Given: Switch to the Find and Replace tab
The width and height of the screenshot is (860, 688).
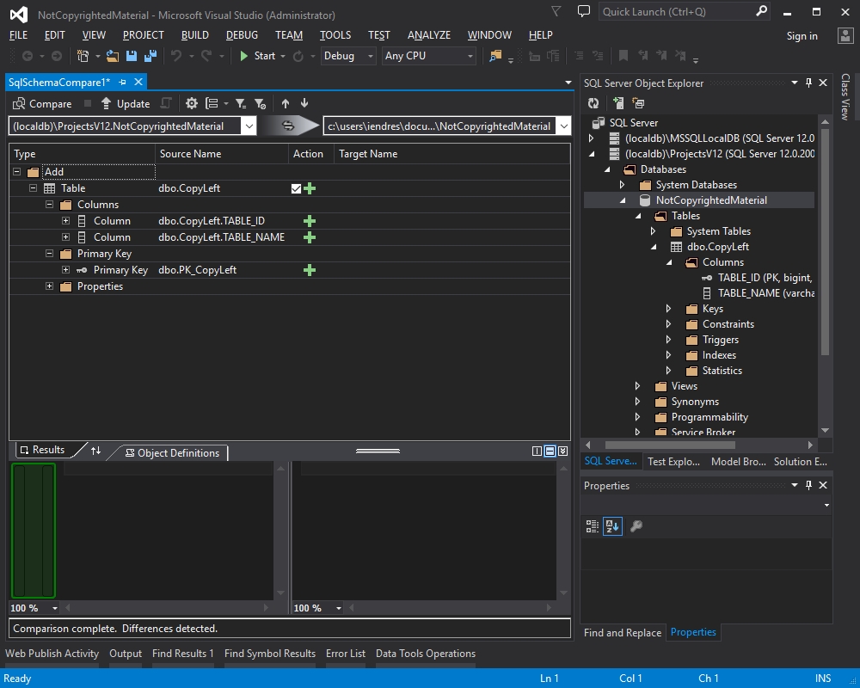Looking at the screenshot, I should (622, 633).
